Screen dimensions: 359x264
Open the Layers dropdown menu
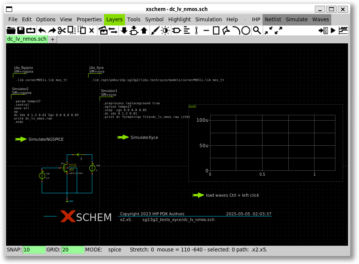(x=114, y=19)
